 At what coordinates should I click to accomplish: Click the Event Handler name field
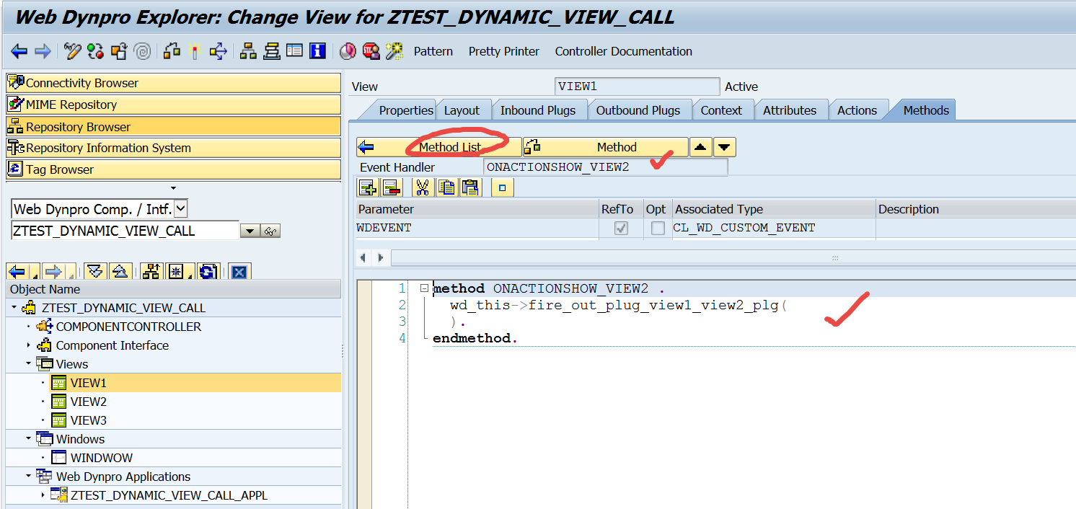[x=605, y=167]
